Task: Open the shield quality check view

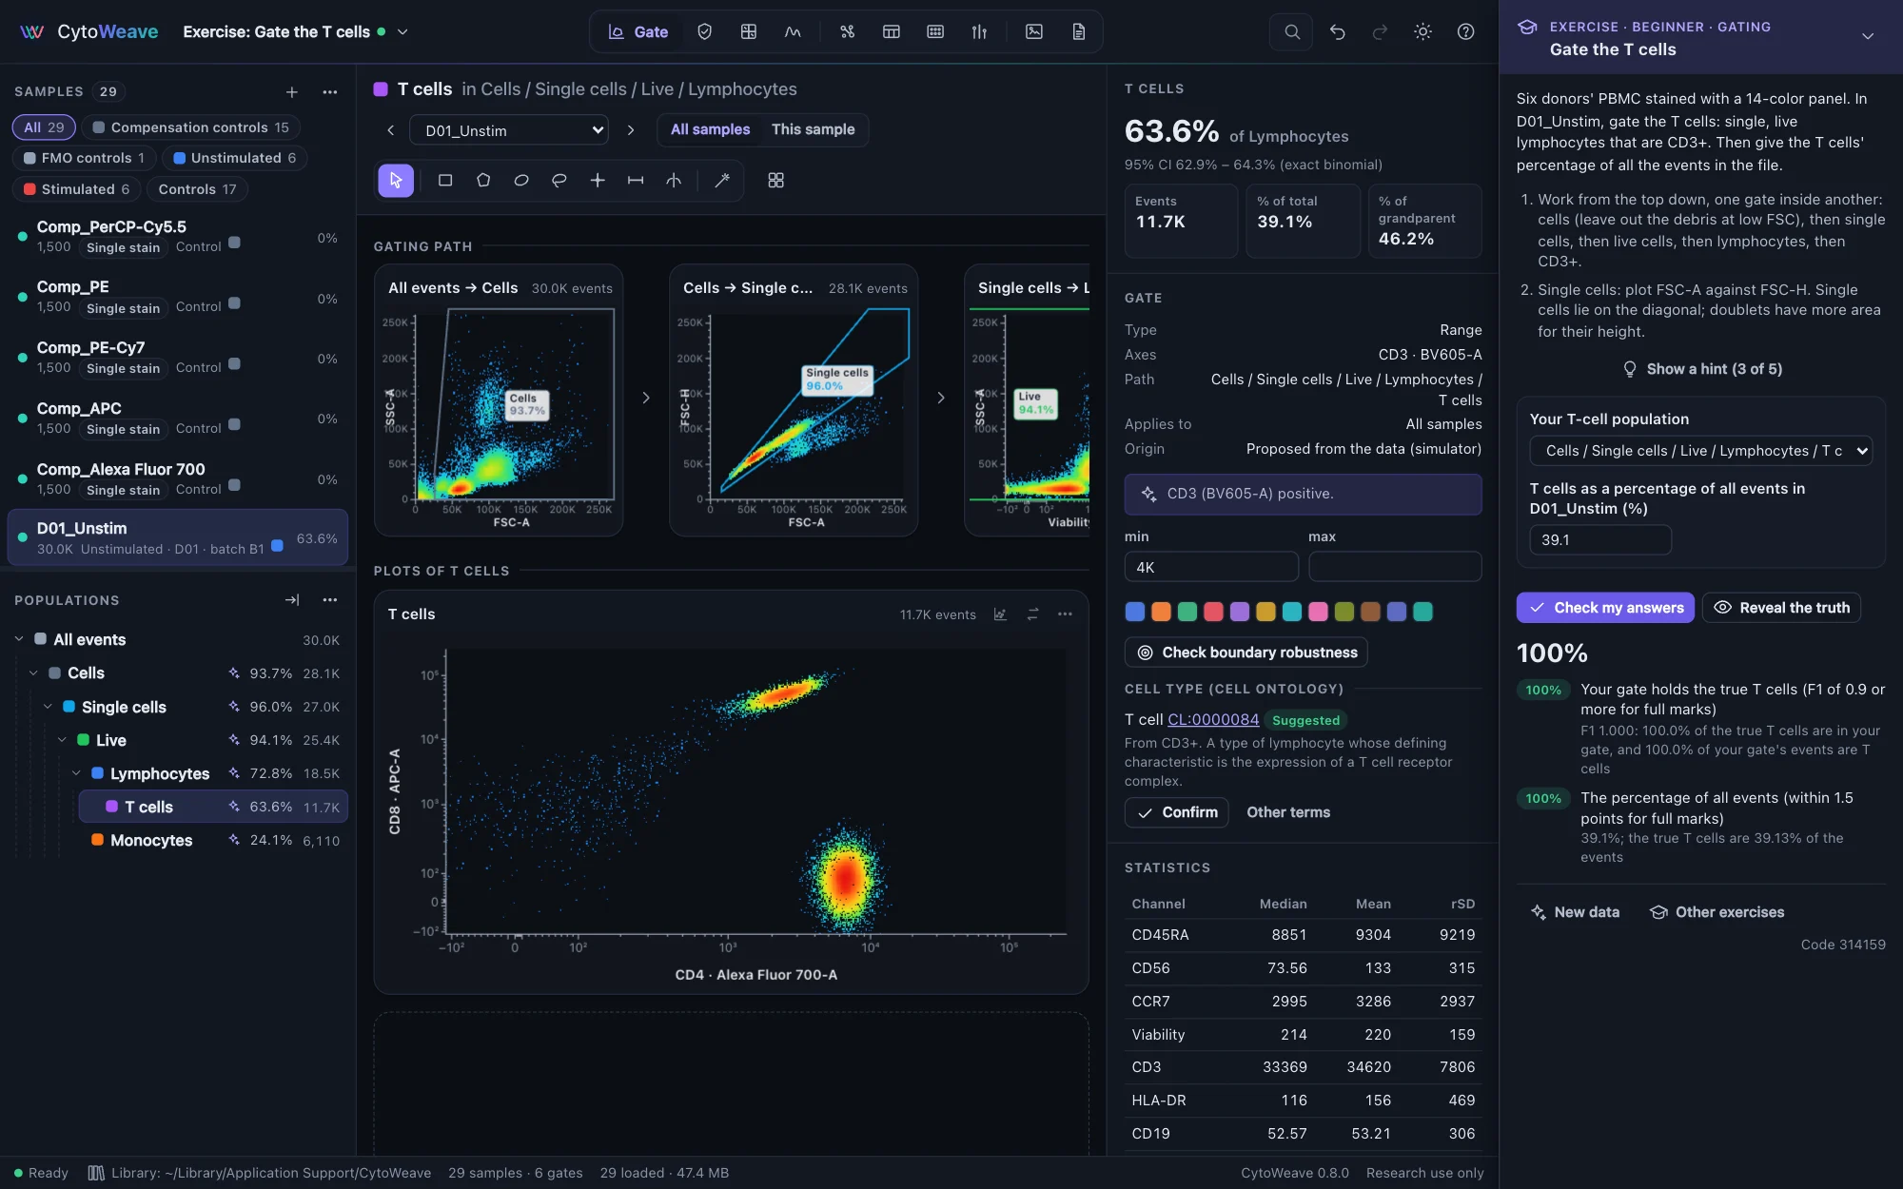Action: coord(704,31)
